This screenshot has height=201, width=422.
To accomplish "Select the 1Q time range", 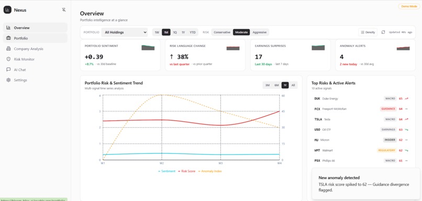I will point(175,32).
